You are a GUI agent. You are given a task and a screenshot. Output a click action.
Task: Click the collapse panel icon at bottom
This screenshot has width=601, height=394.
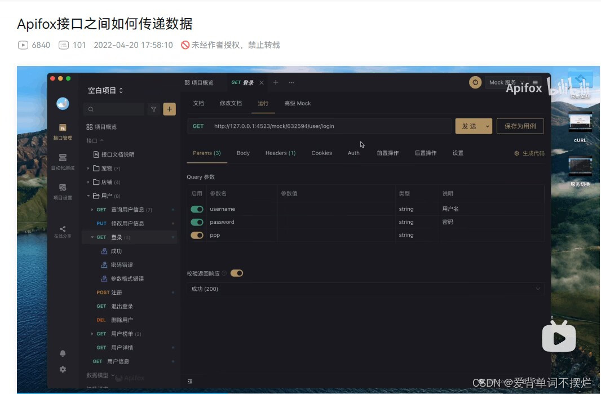pyautogui.click(x=190, y=382)
